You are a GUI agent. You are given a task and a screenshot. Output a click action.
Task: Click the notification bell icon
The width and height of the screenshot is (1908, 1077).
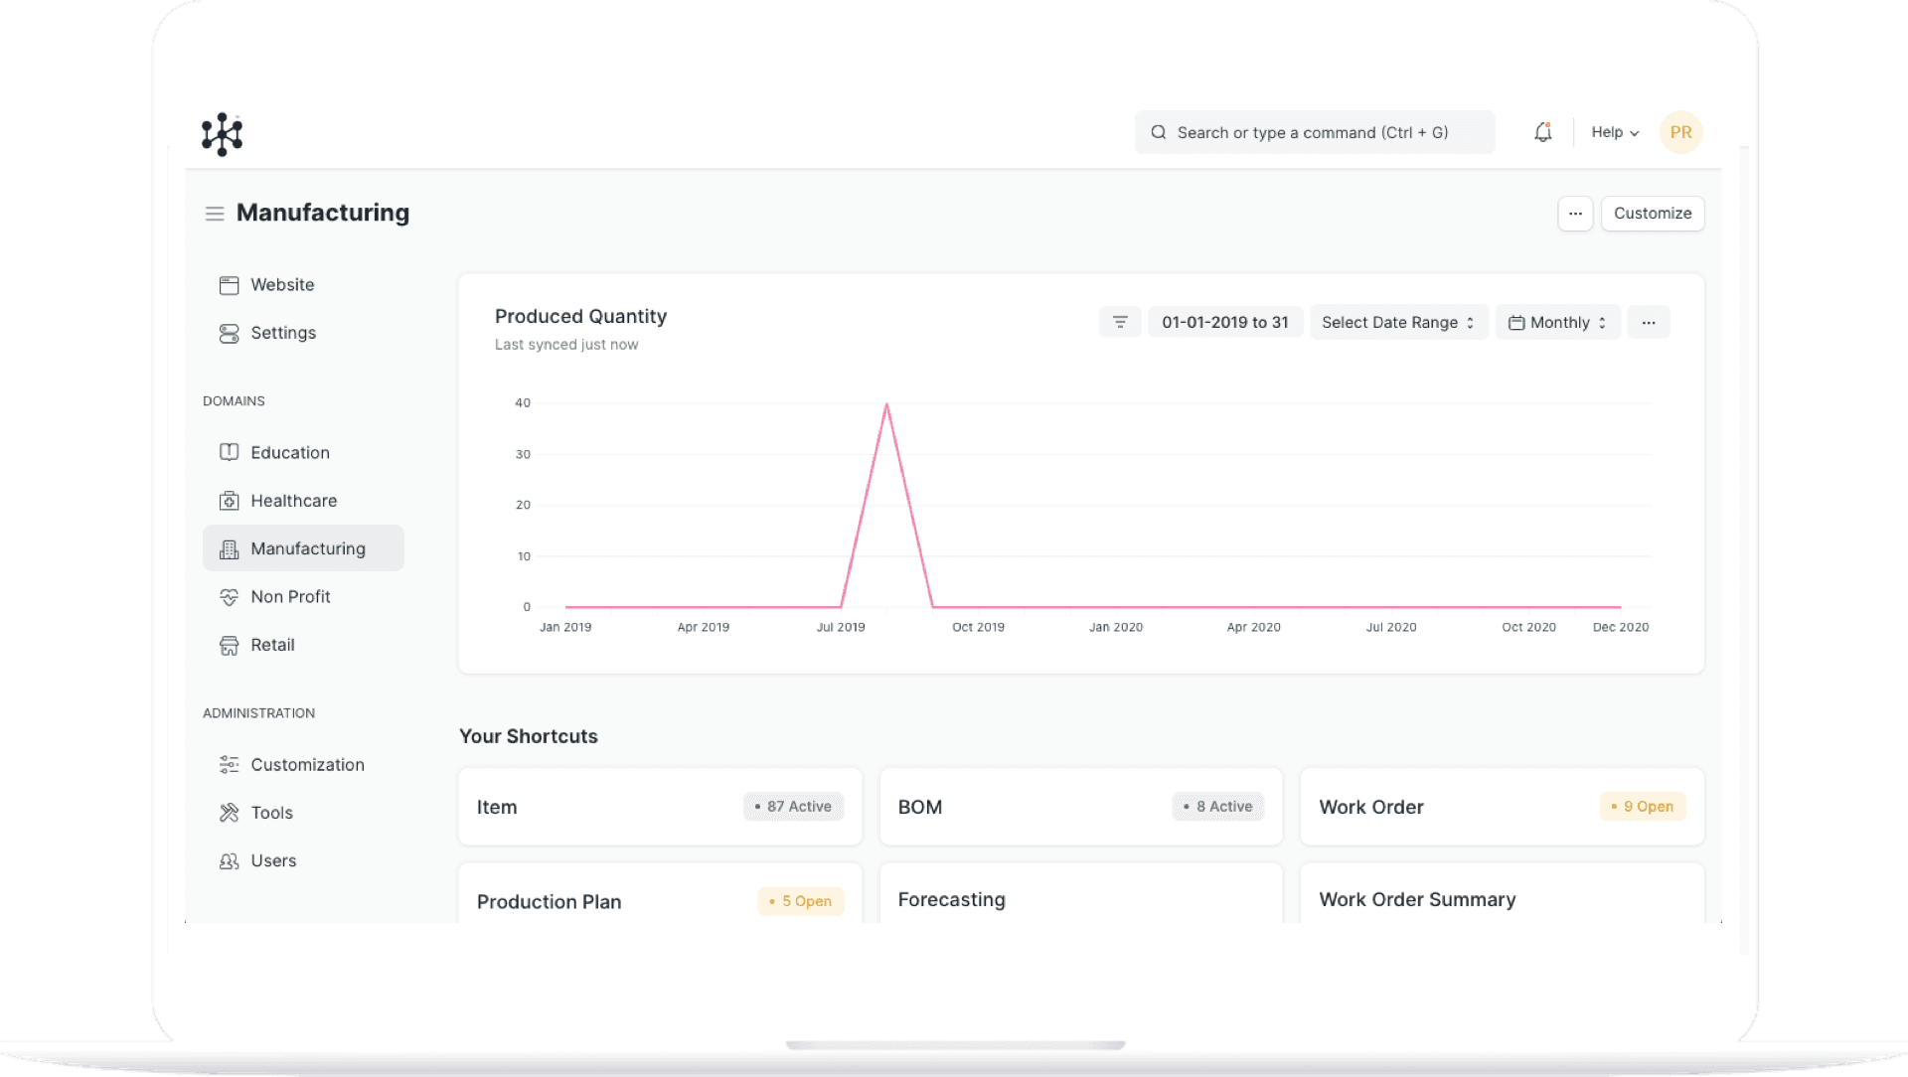click(x=1542, y=132)
